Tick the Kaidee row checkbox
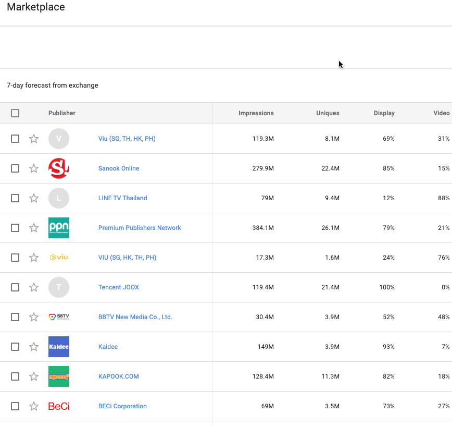Viewport: 452px width, 426px height. tap(15, 347)
